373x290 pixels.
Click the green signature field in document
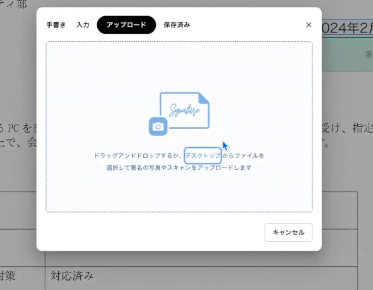pos(346,55)
